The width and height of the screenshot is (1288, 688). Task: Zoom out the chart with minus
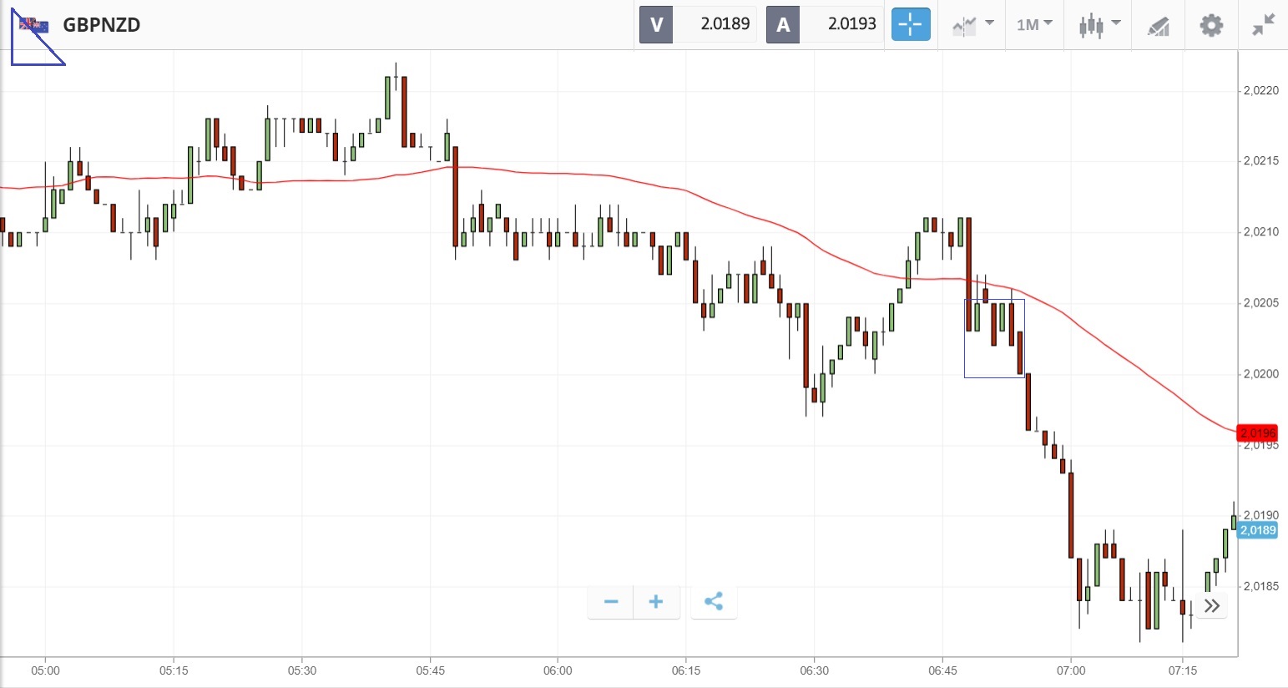point(611,602)
